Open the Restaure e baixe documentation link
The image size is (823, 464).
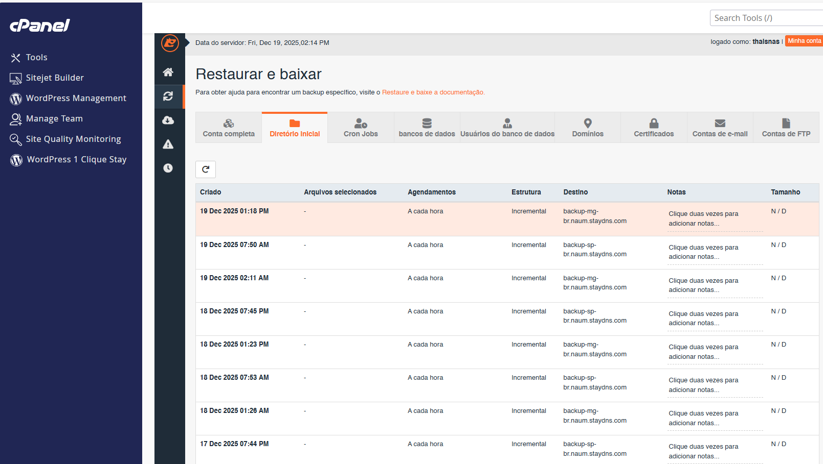[x=433, y=92]
